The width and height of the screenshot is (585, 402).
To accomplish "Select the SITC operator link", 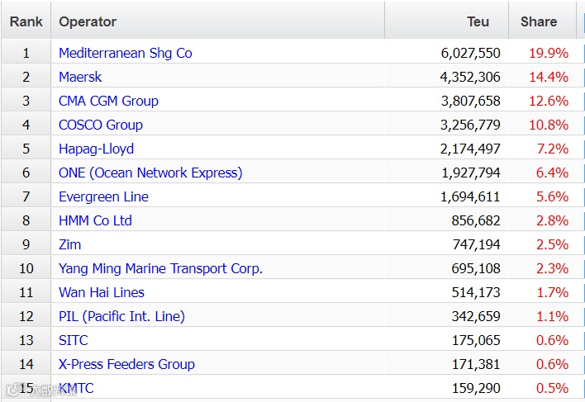I will coord(73,340).
